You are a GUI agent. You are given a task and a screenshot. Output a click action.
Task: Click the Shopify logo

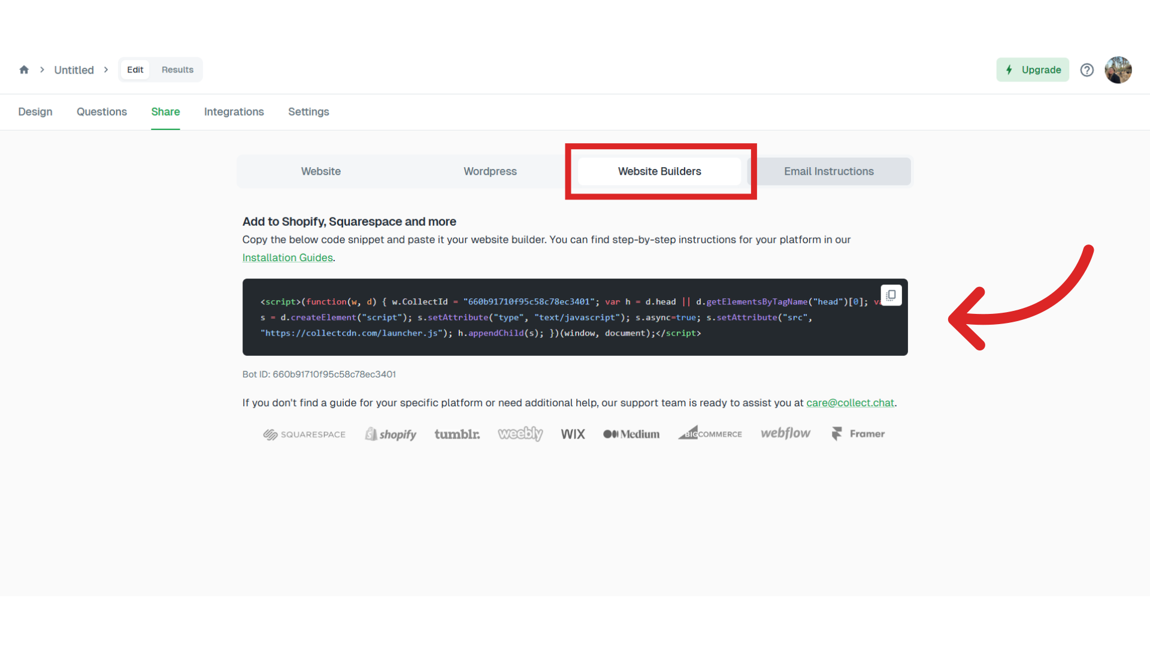coord(391,434)
